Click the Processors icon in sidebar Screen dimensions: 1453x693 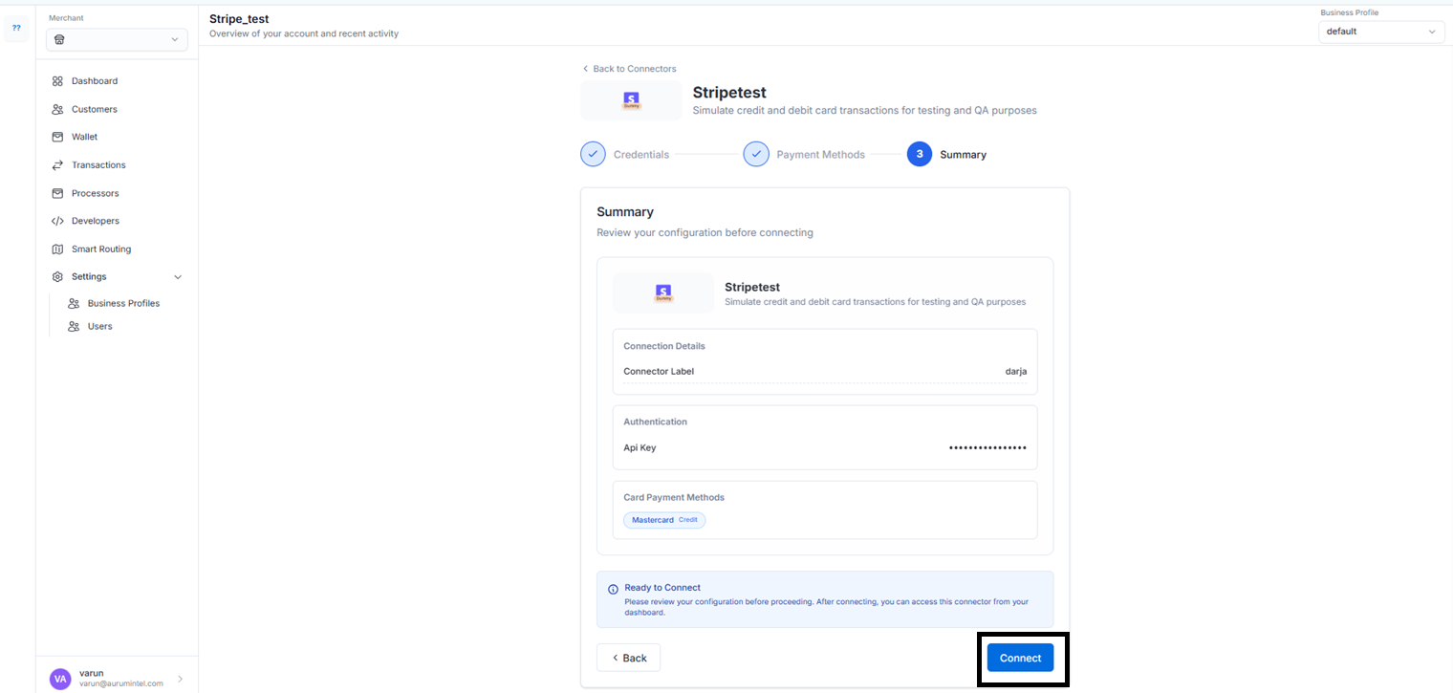click(x=57, y=193)
